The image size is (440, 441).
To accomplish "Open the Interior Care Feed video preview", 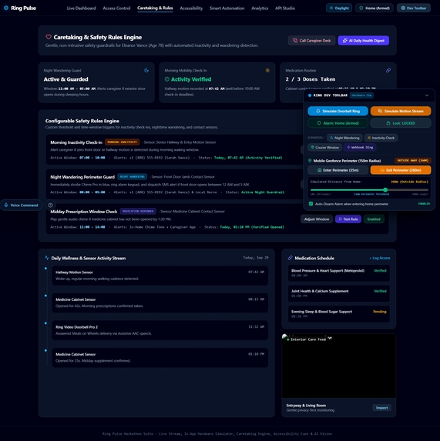I will 338,366.
